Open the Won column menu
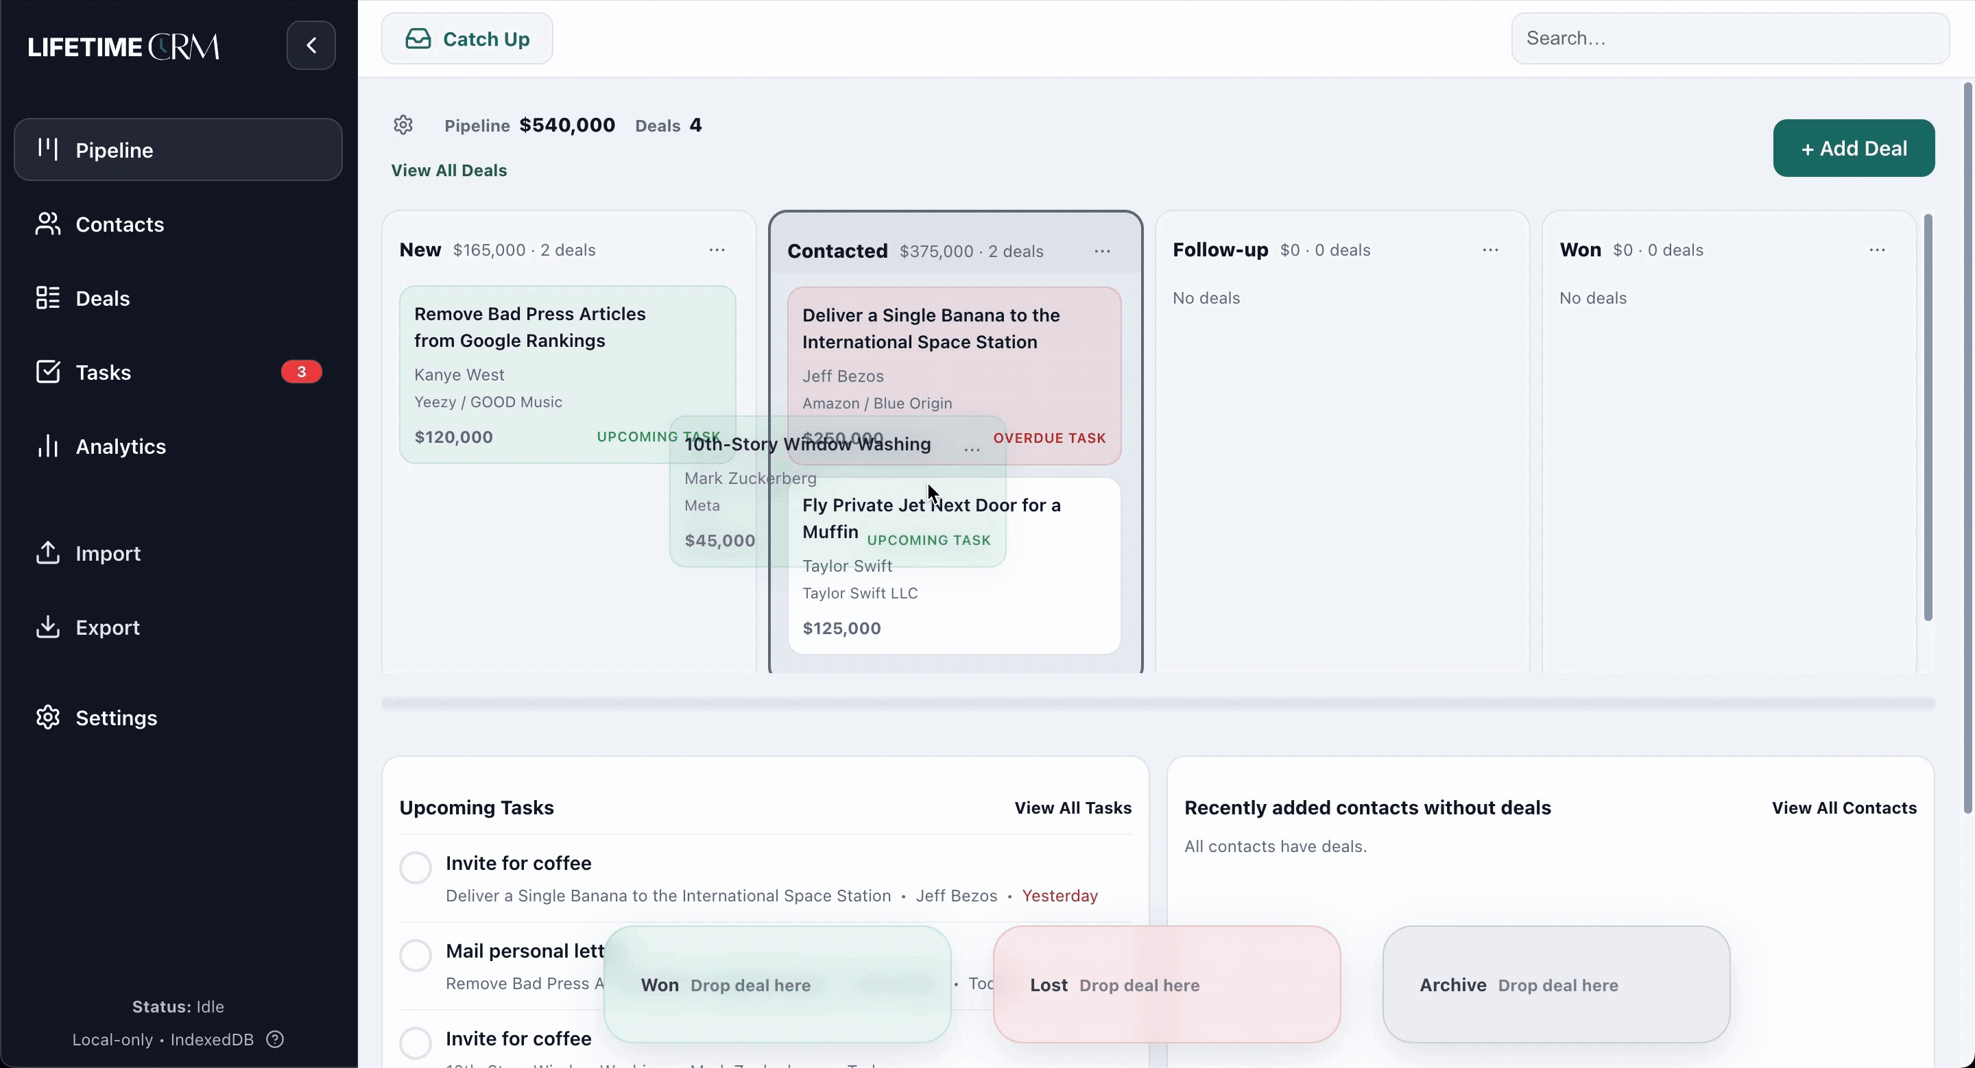 pyautogui.click(x=1878, y=250)
